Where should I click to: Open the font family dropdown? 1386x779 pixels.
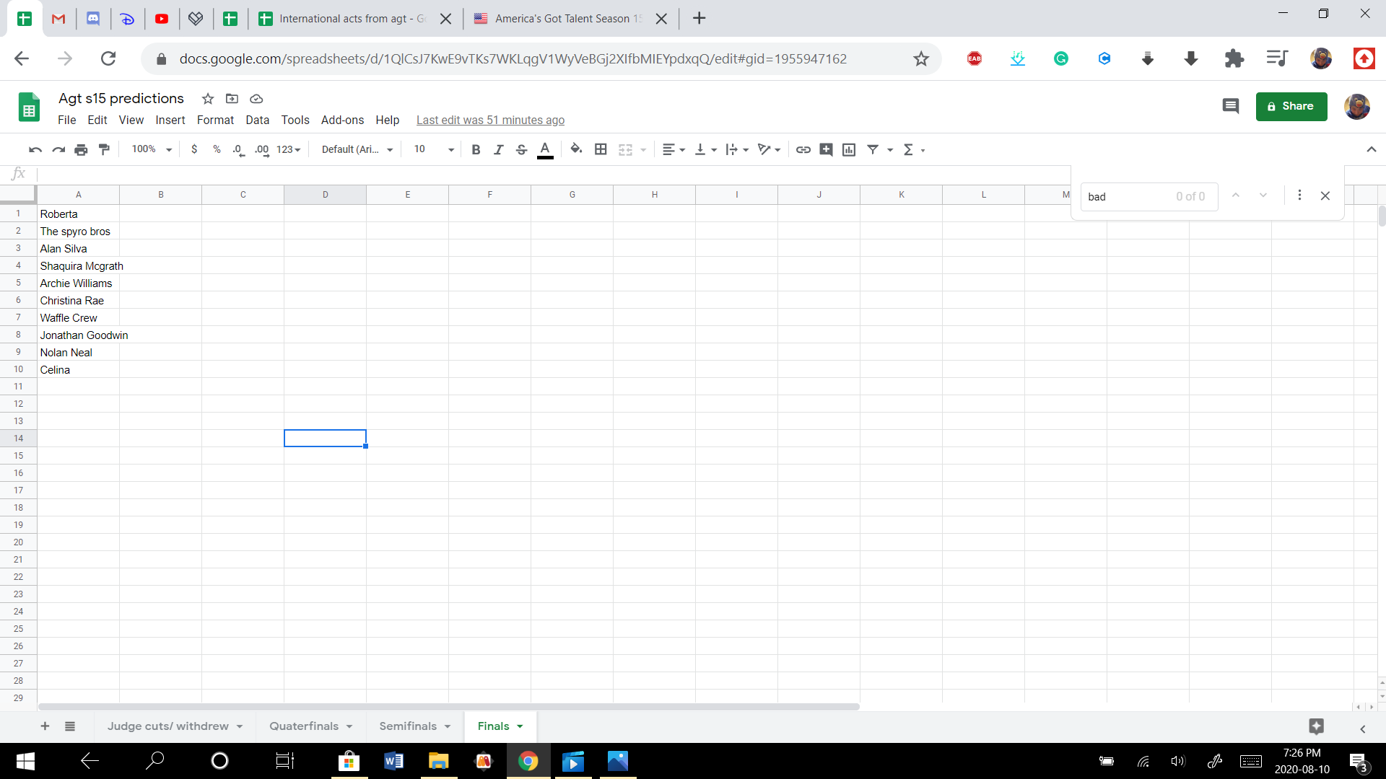coord(357,149)
